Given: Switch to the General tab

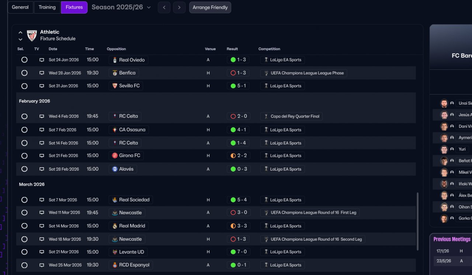Looking at the screenshot, I should (20, 7).
